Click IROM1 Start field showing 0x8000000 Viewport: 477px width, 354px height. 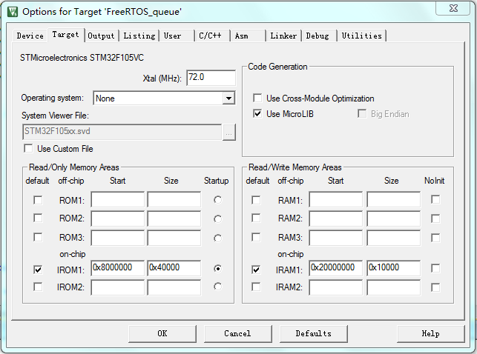[118, 268]
